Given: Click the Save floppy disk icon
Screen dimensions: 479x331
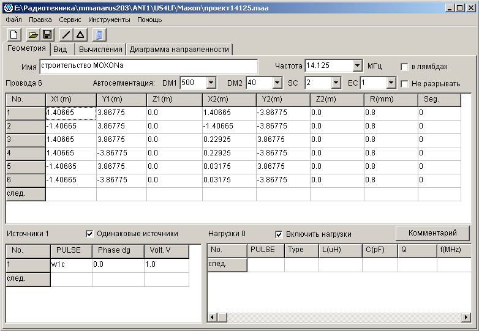Looking at the screenshot, I should tap(47, 35).
